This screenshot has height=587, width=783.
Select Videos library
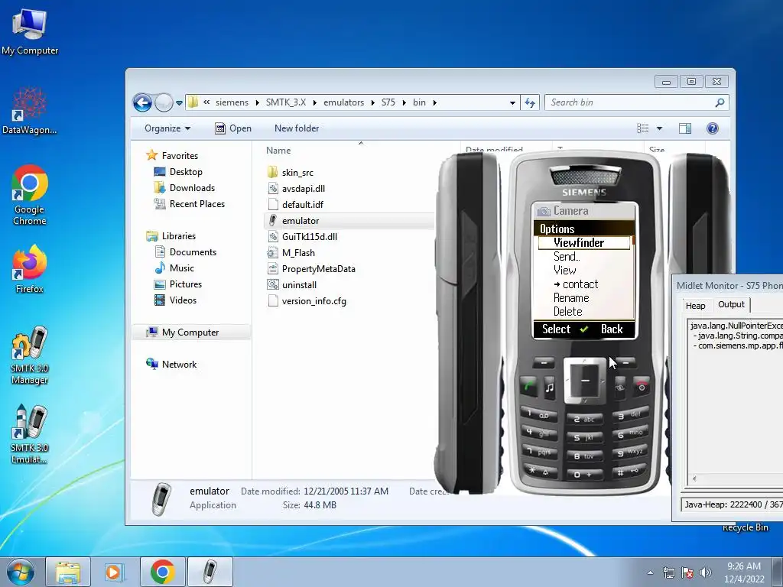[x=175, y=300]
